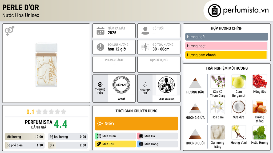
Task: Click the Armaf circular brand logo
Action: (121, 85)
